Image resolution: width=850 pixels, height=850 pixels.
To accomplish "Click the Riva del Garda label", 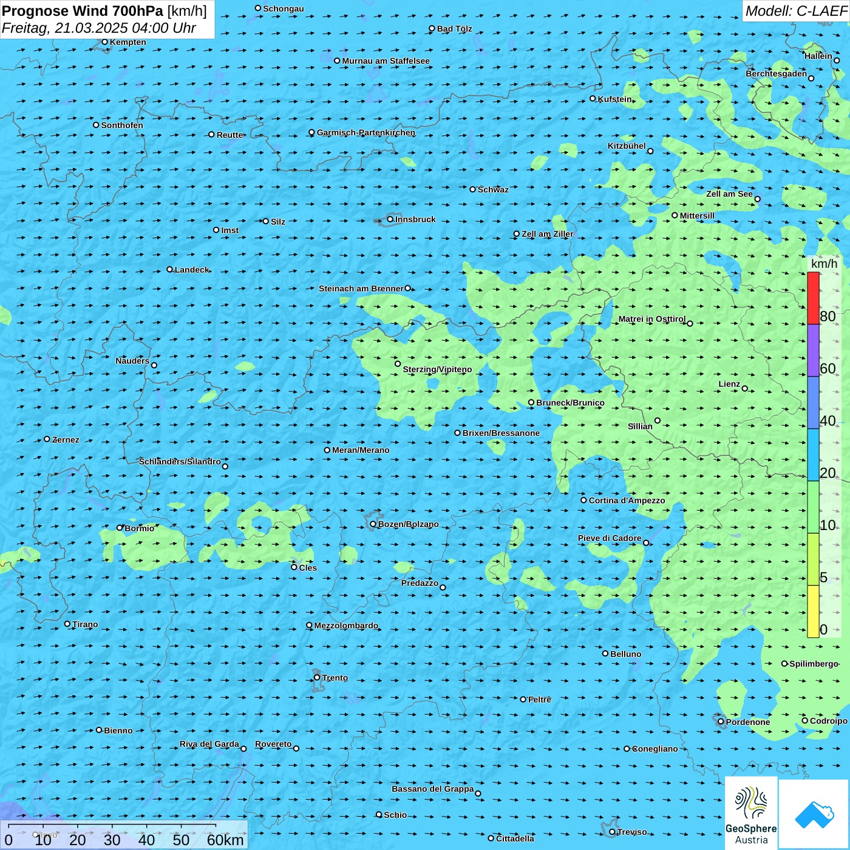I will pyautogui.click(x=209, y=744).
